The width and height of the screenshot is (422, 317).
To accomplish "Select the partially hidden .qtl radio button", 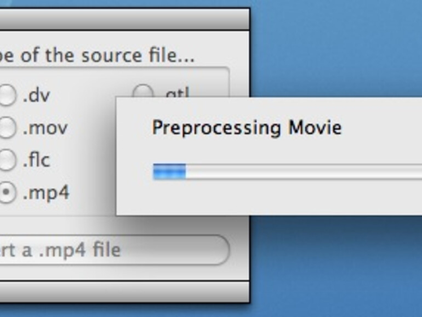I will point(143,92).
